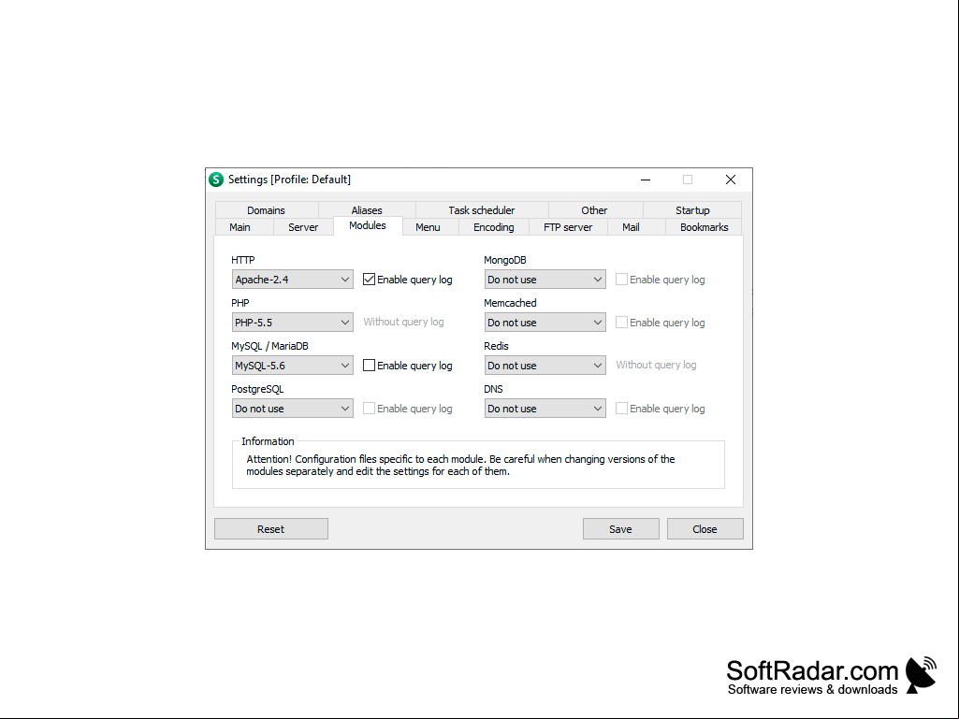Expand the MongoDB module dropdown
This screenshot has width=959, height=719.
point(545,280)
